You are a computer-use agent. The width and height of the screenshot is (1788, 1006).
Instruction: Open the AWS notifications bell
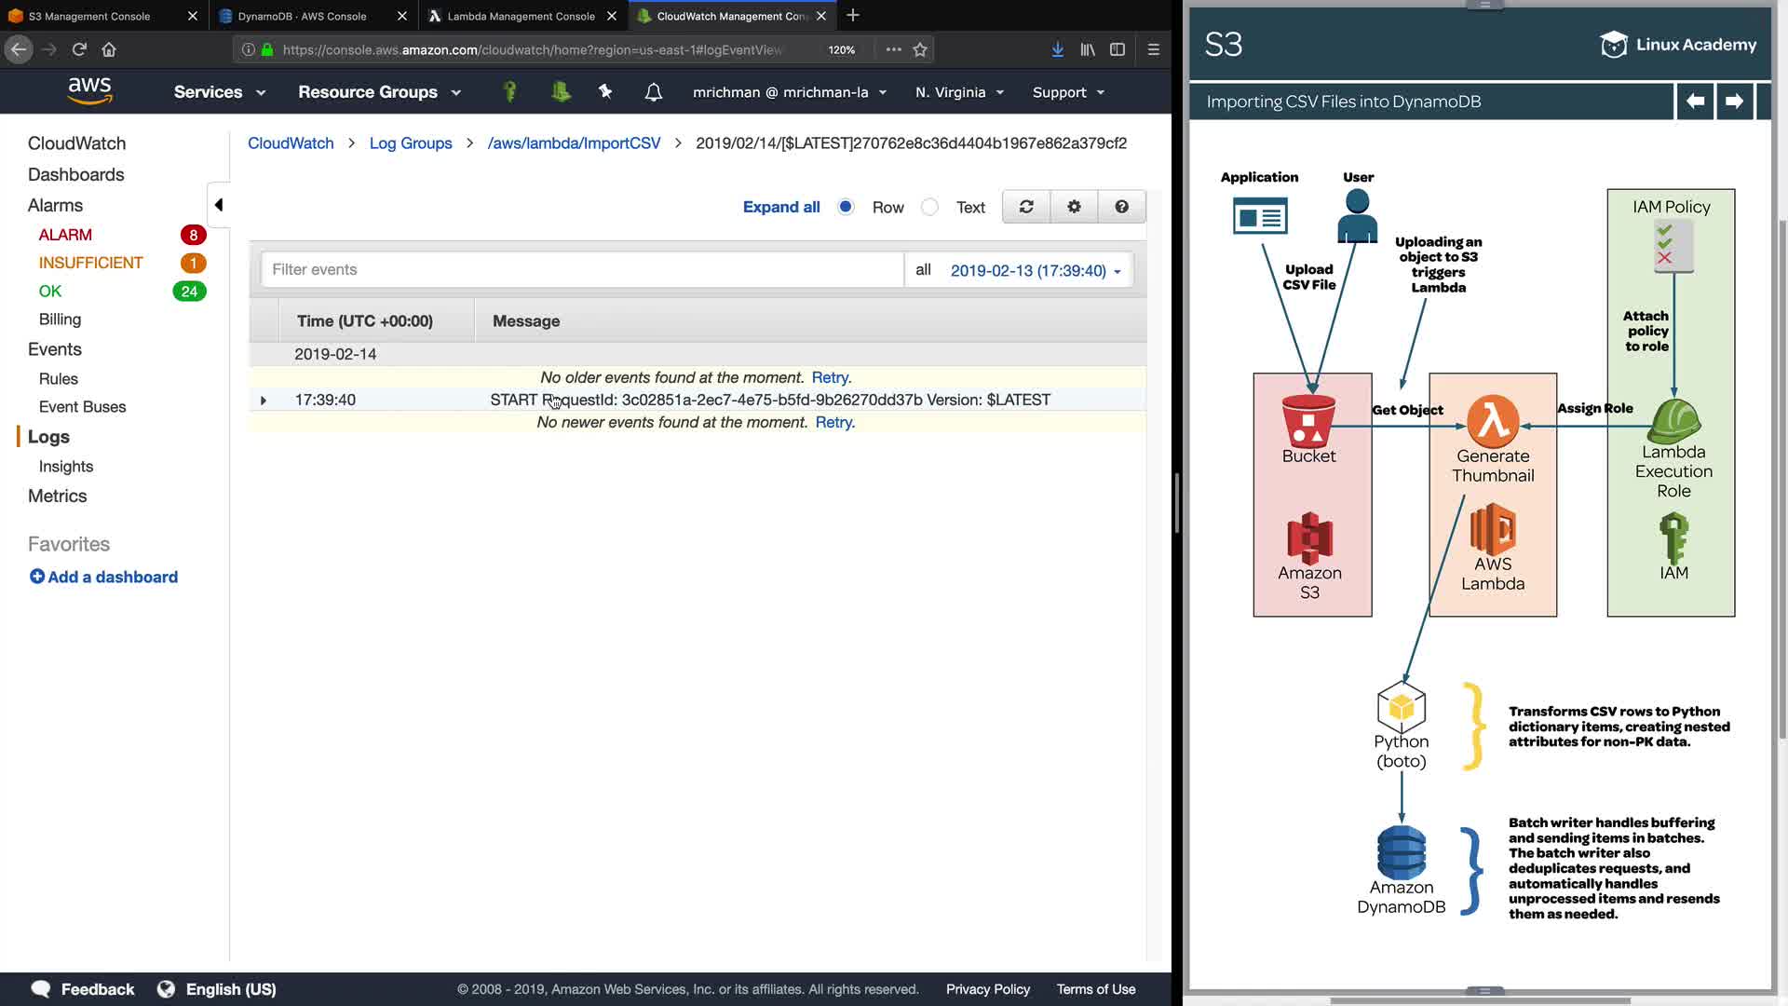click(x=654, y=92)
